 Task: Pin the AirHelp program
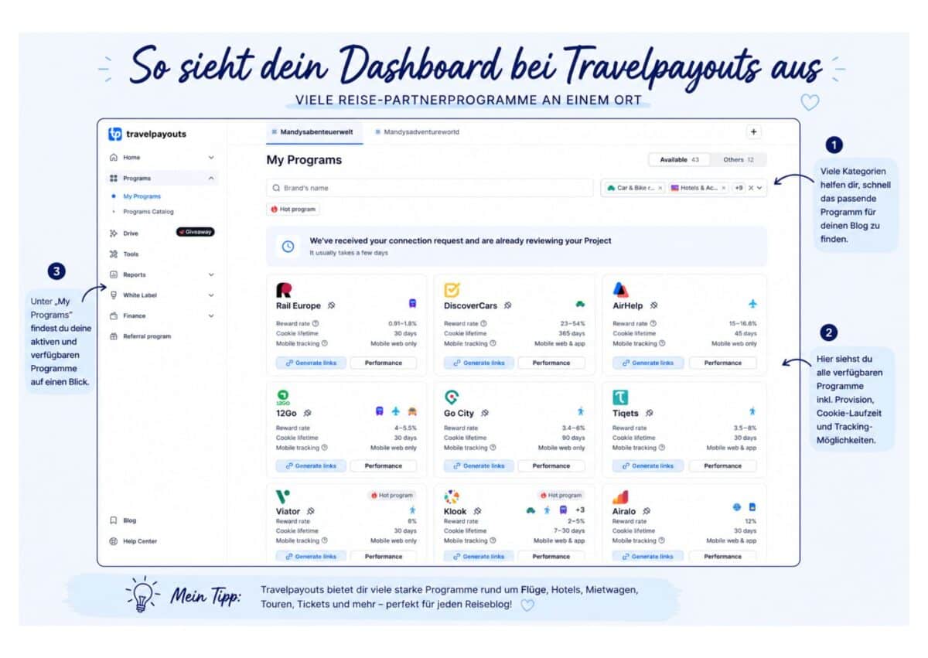click(653, 306)
